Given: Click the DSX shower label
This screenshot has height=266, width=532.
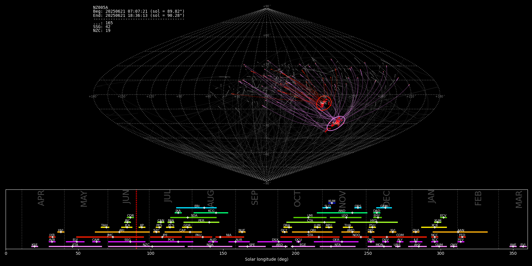Looking at the screenshot, I should point(275,240).
